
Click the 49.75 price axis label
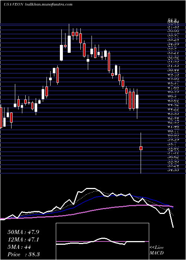click(173, 75)
